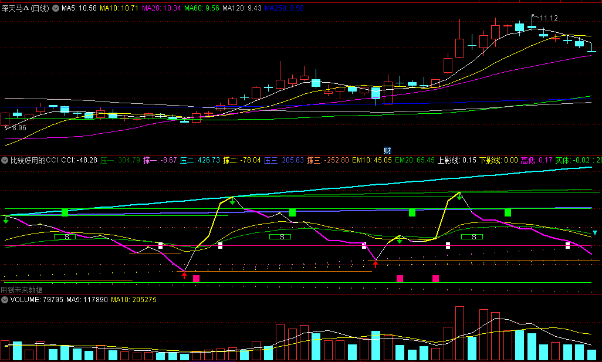Click the first red up-arrow buy signal
This screenshot has height=362, width=602.
point(184,275)
